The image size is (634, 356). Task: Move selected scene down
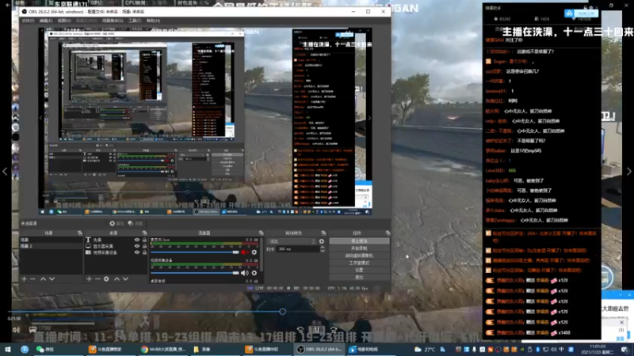pyautogui.click(x=52, y=279)
